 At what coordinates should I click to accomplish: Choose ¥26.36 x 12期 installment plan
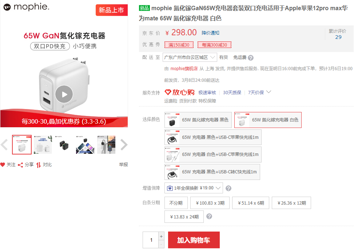[291, 203]
